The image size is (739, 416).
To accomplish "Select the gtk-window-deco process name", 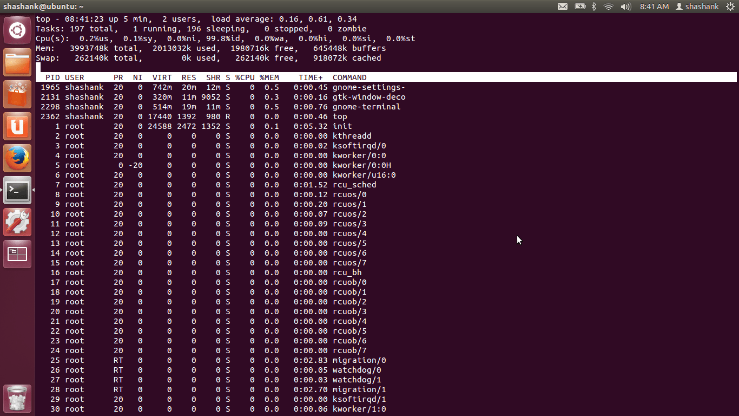I will point(369,97).
